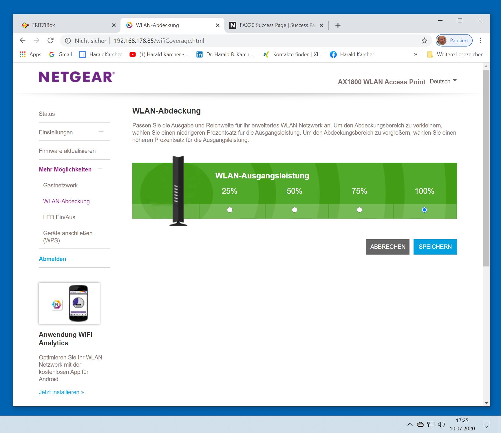Reload the page with refresh icon
This screenshot has height=433, width=501.
coord(50,41)
